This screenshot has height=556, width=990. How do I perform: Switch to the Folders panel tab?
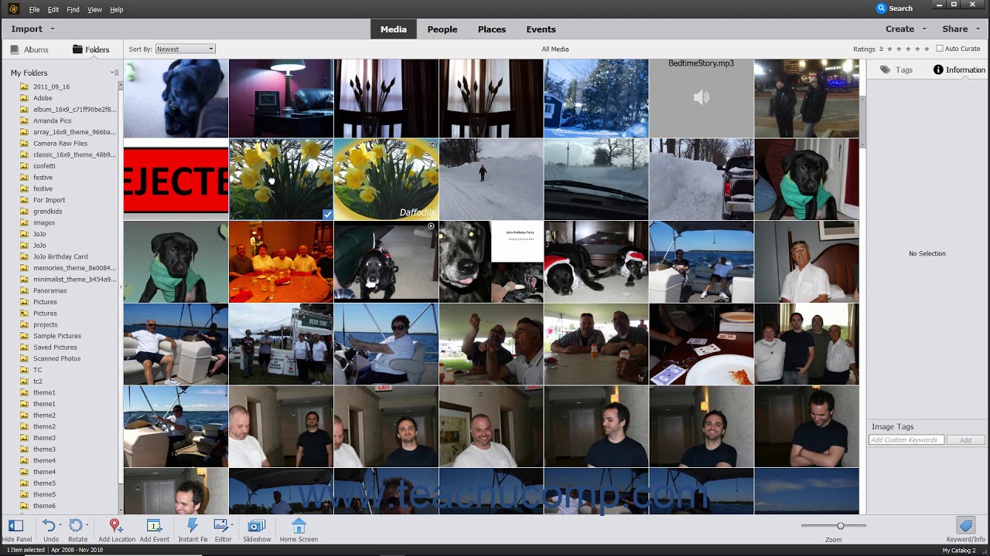(x=90, y=49)
